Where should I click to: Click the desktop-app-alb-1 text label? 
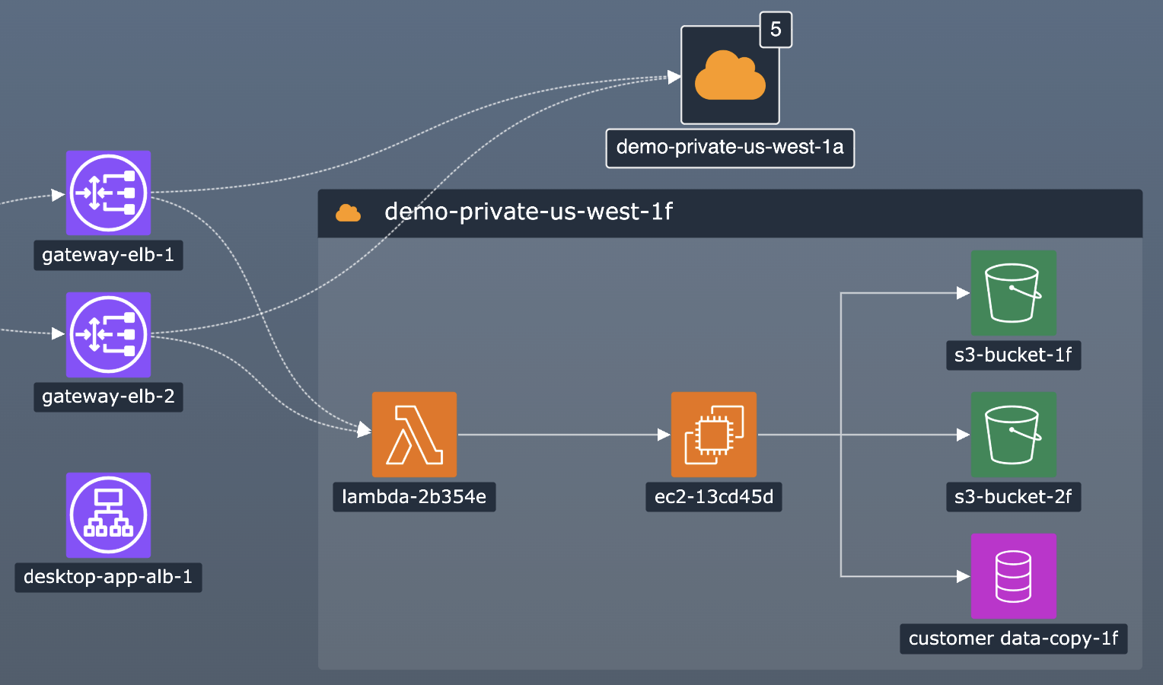pyautogui.click(x=108, y=577)
